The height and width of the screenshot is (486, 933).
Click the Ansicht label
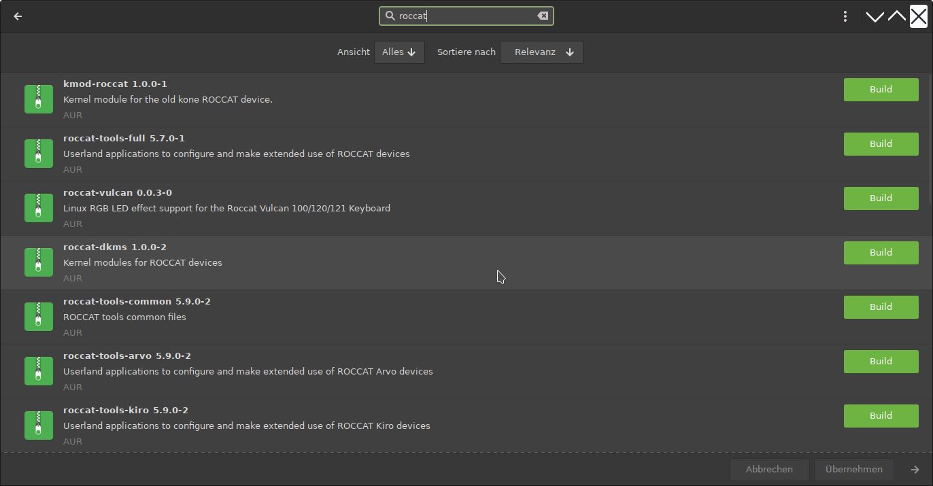(354, 52)
